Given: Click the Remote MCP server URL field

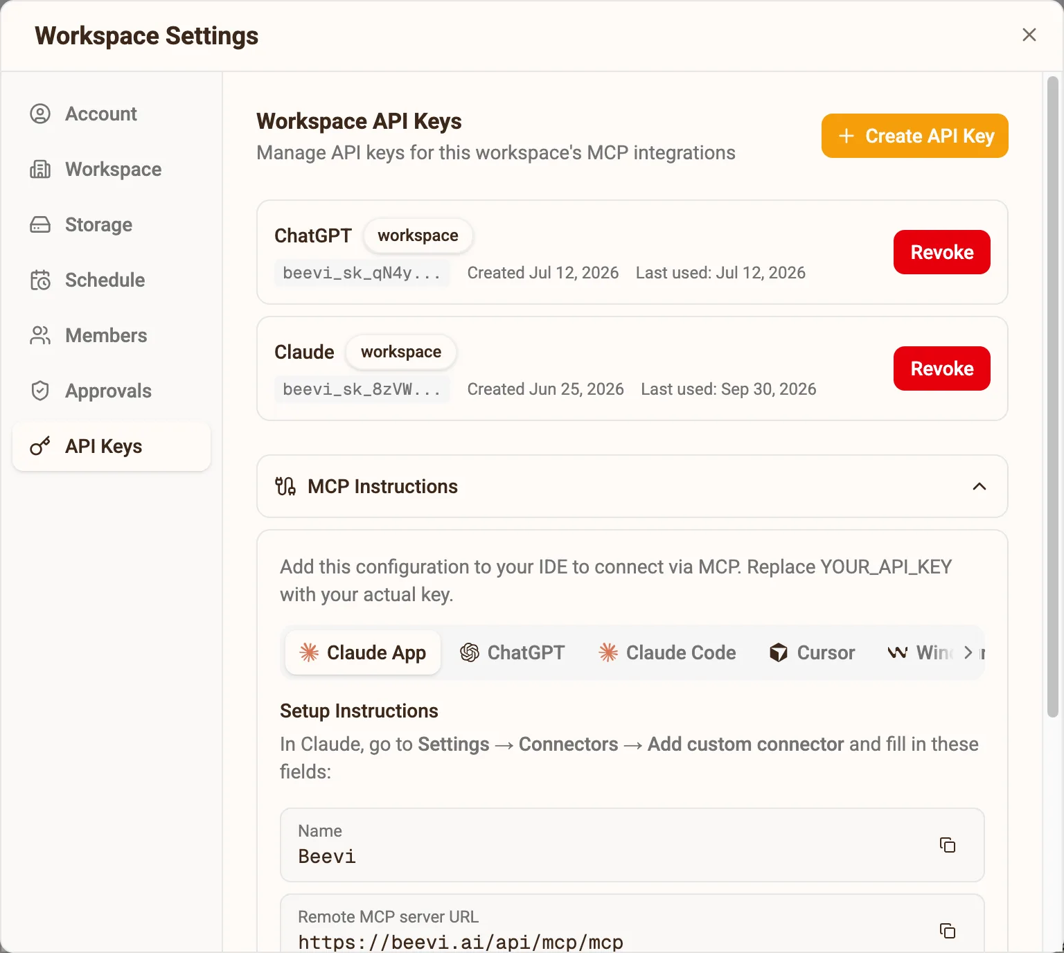Looking at the screenshot, I should 632,923.
